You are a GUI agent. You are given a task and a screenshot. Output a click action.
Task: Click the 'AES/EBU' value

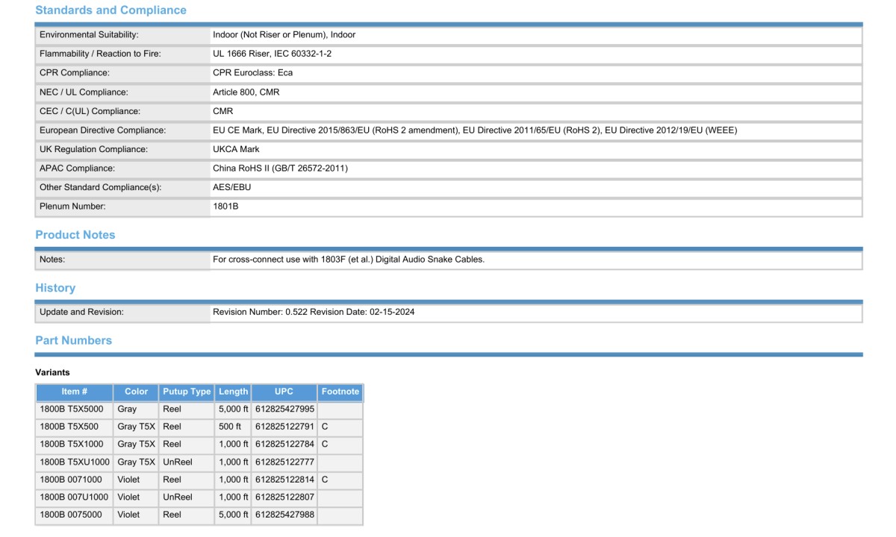[232, 187]
